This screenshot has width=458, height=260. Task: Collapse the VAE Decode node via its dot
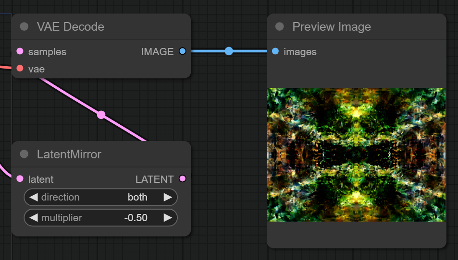point(24,26)
